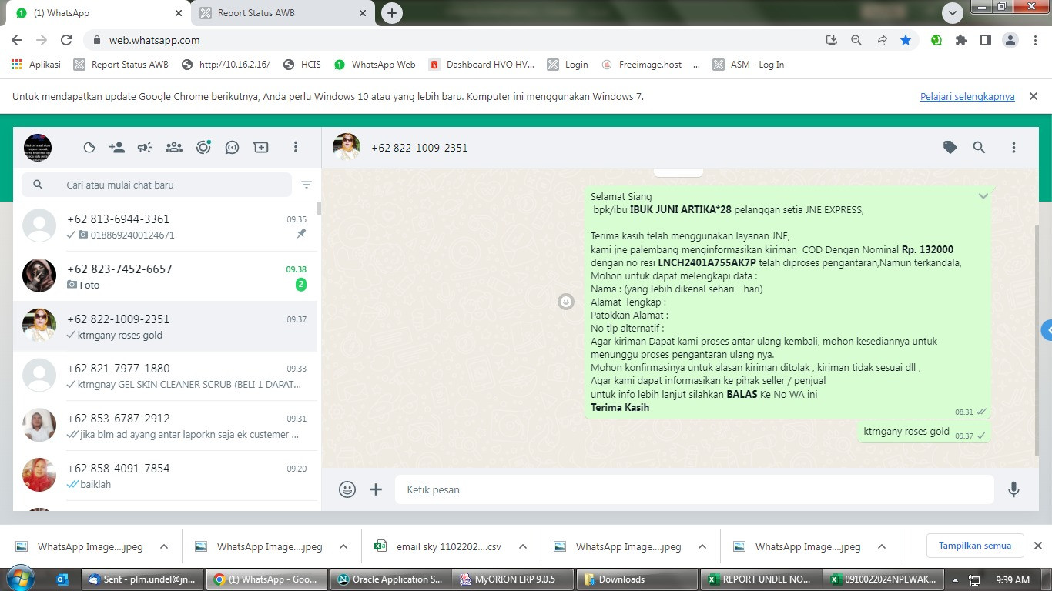
Task: Reload the current page
Action: [66, 40]
